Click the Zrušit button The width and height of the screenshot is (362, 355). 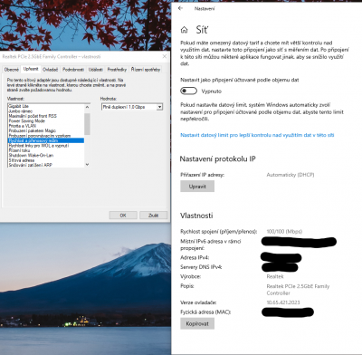153,216
